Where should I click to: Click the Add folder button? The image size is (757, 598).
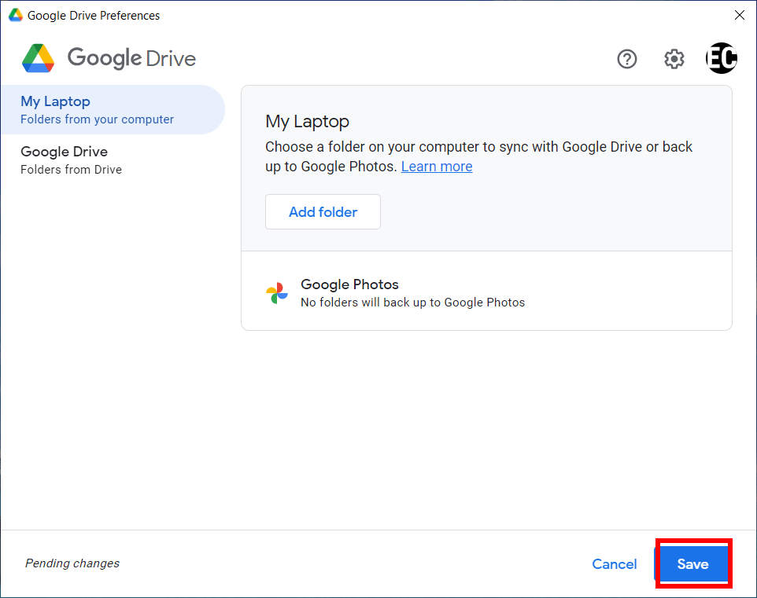point(323,211)
